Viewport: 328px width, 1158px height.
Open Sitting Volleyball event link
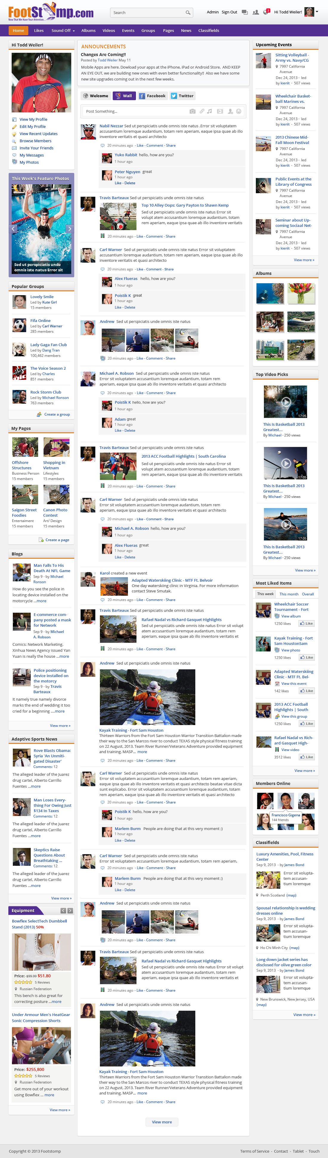pos(292,58)
